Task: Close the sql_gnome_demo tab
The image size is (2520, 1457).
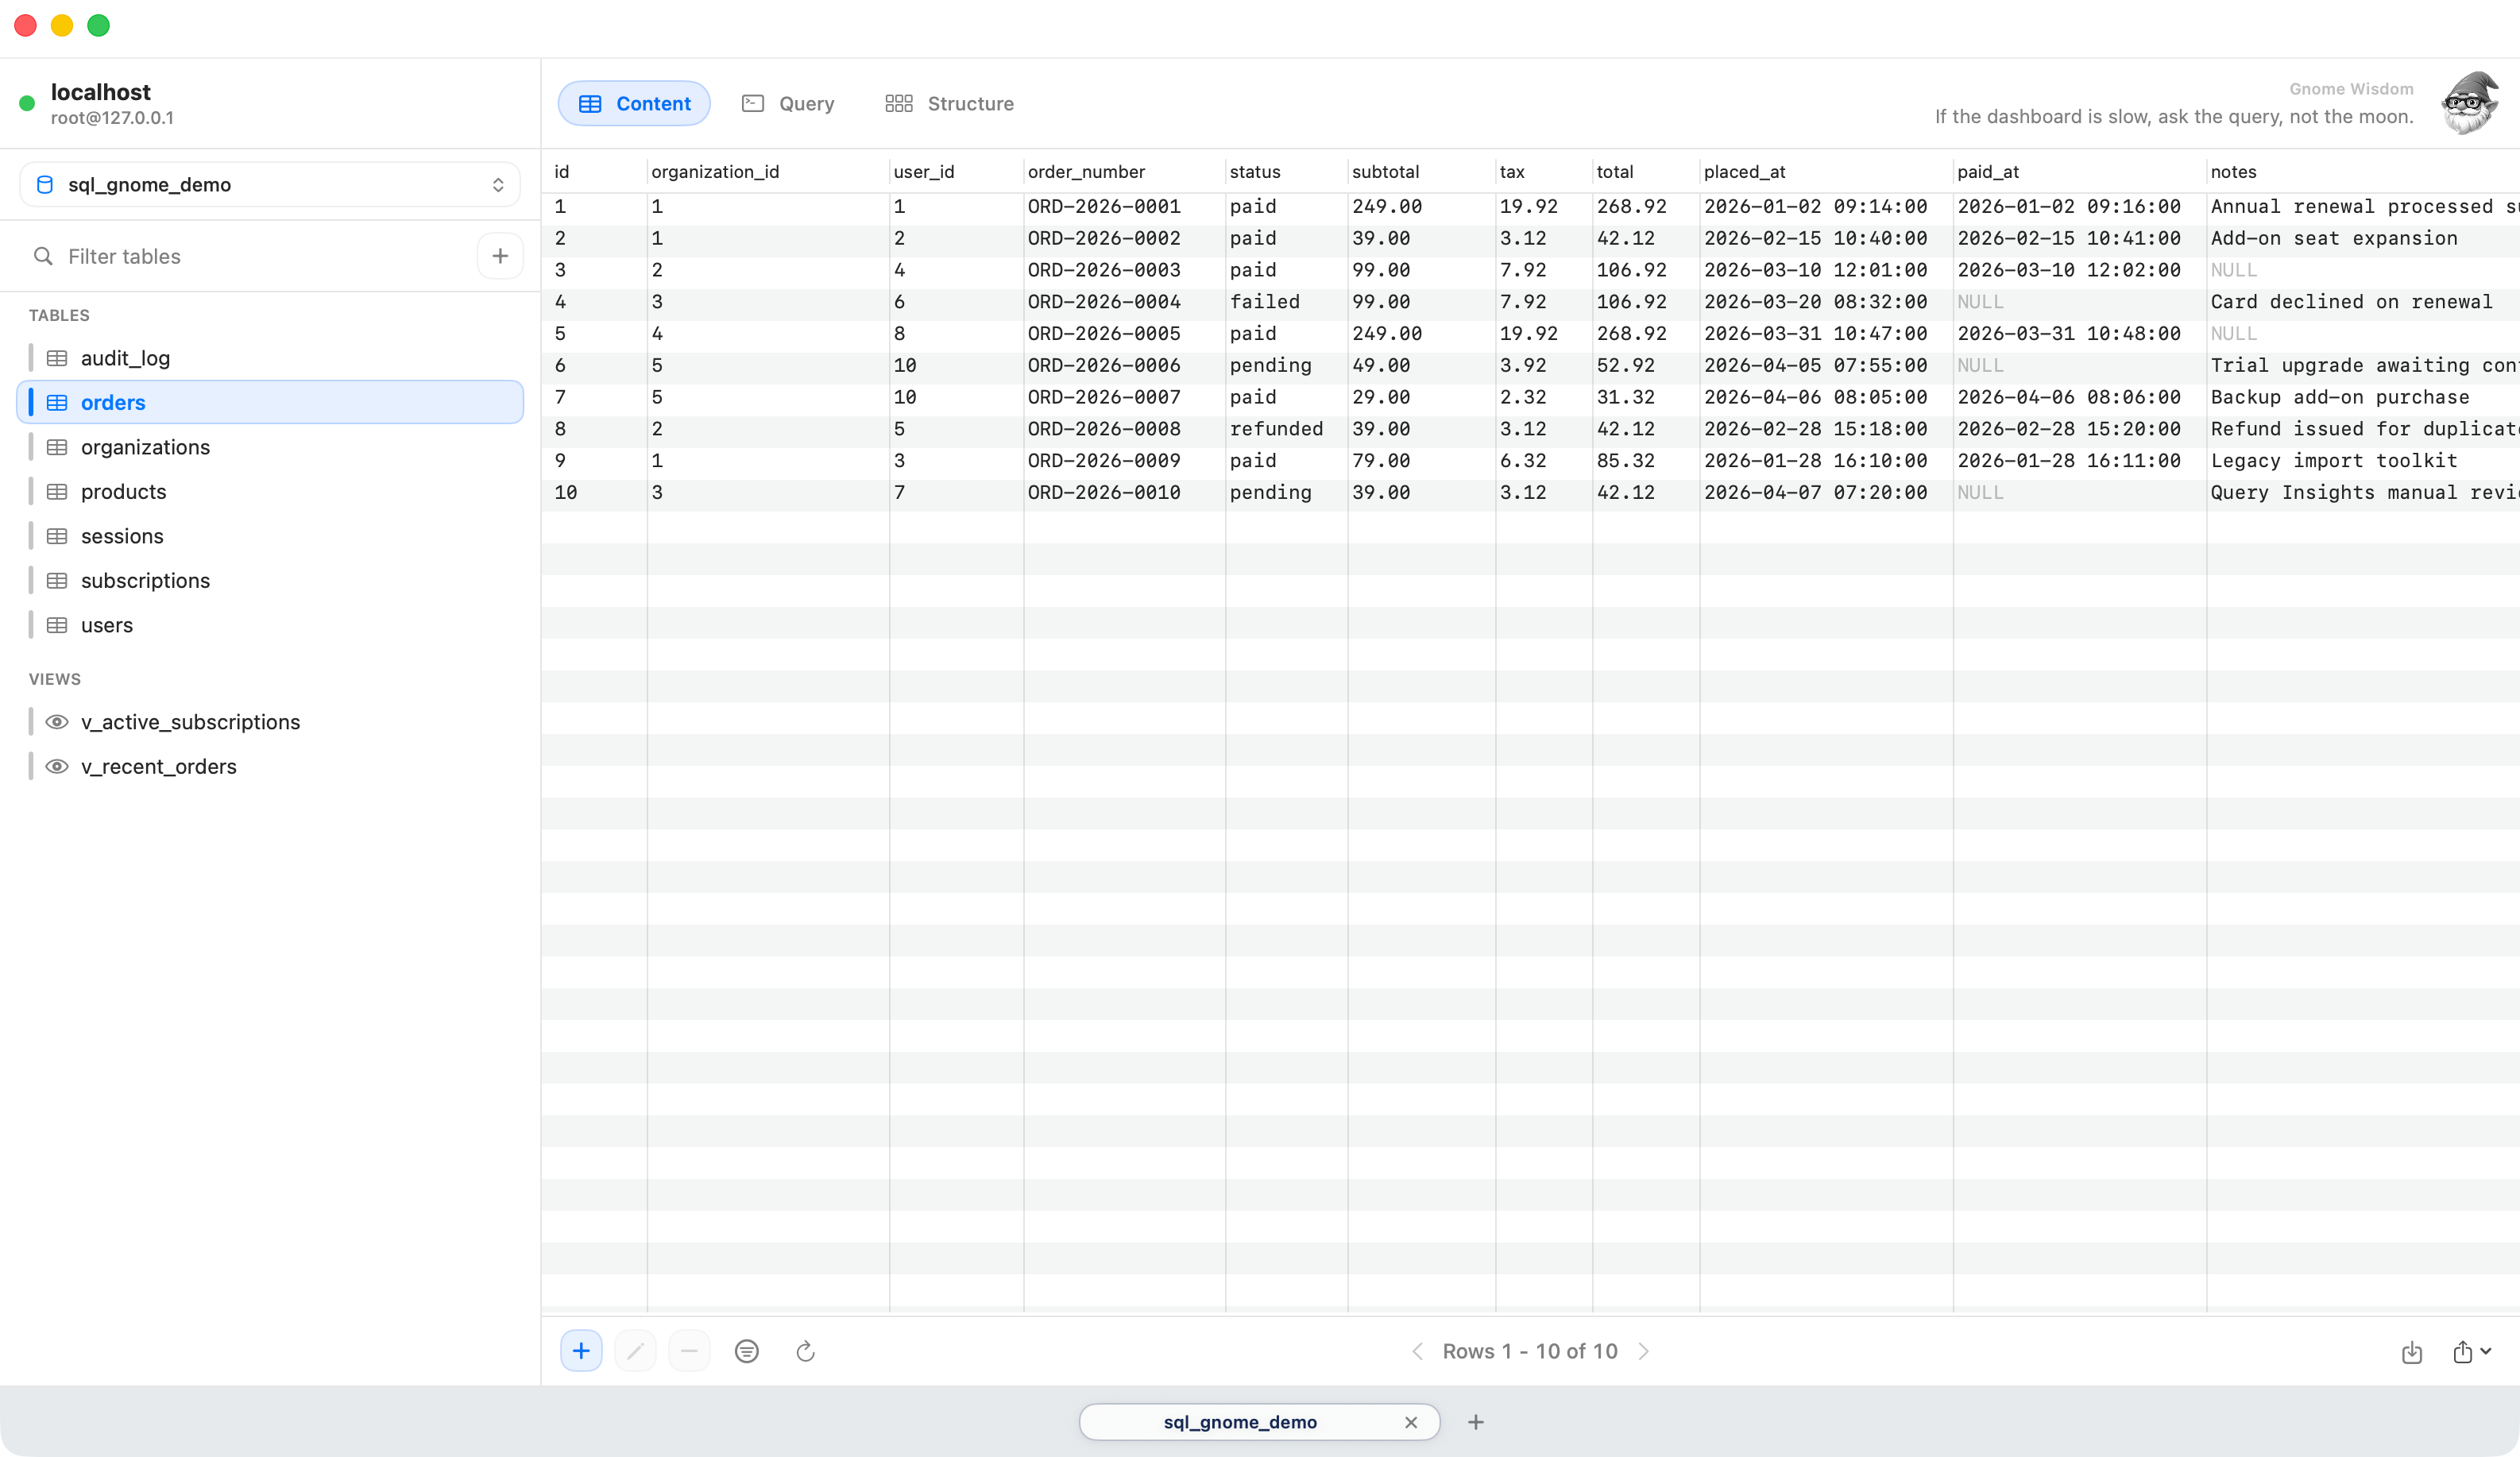Action: 1411,1421
